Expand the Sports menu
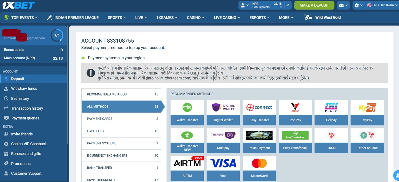Image resolution: width=399 pixels, height=182 pixels. 117,18
